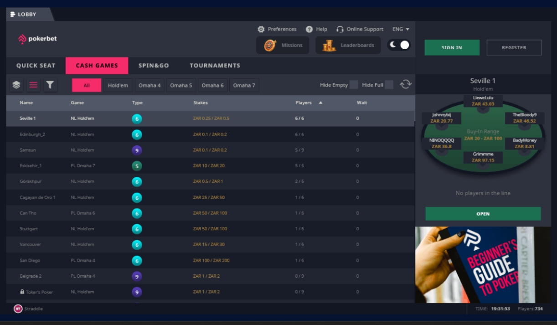Sort by the Wait column header
The image size is (557, 325).
[362, 103]
